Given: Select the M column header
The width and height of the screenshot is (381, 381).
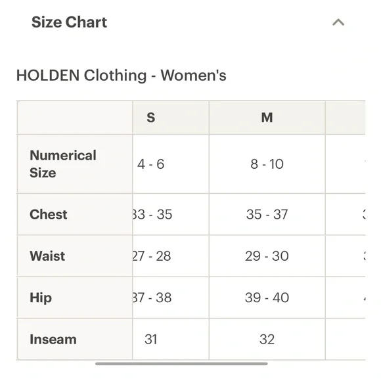Looking at the screenshot, I should click(x=267, y=118).
